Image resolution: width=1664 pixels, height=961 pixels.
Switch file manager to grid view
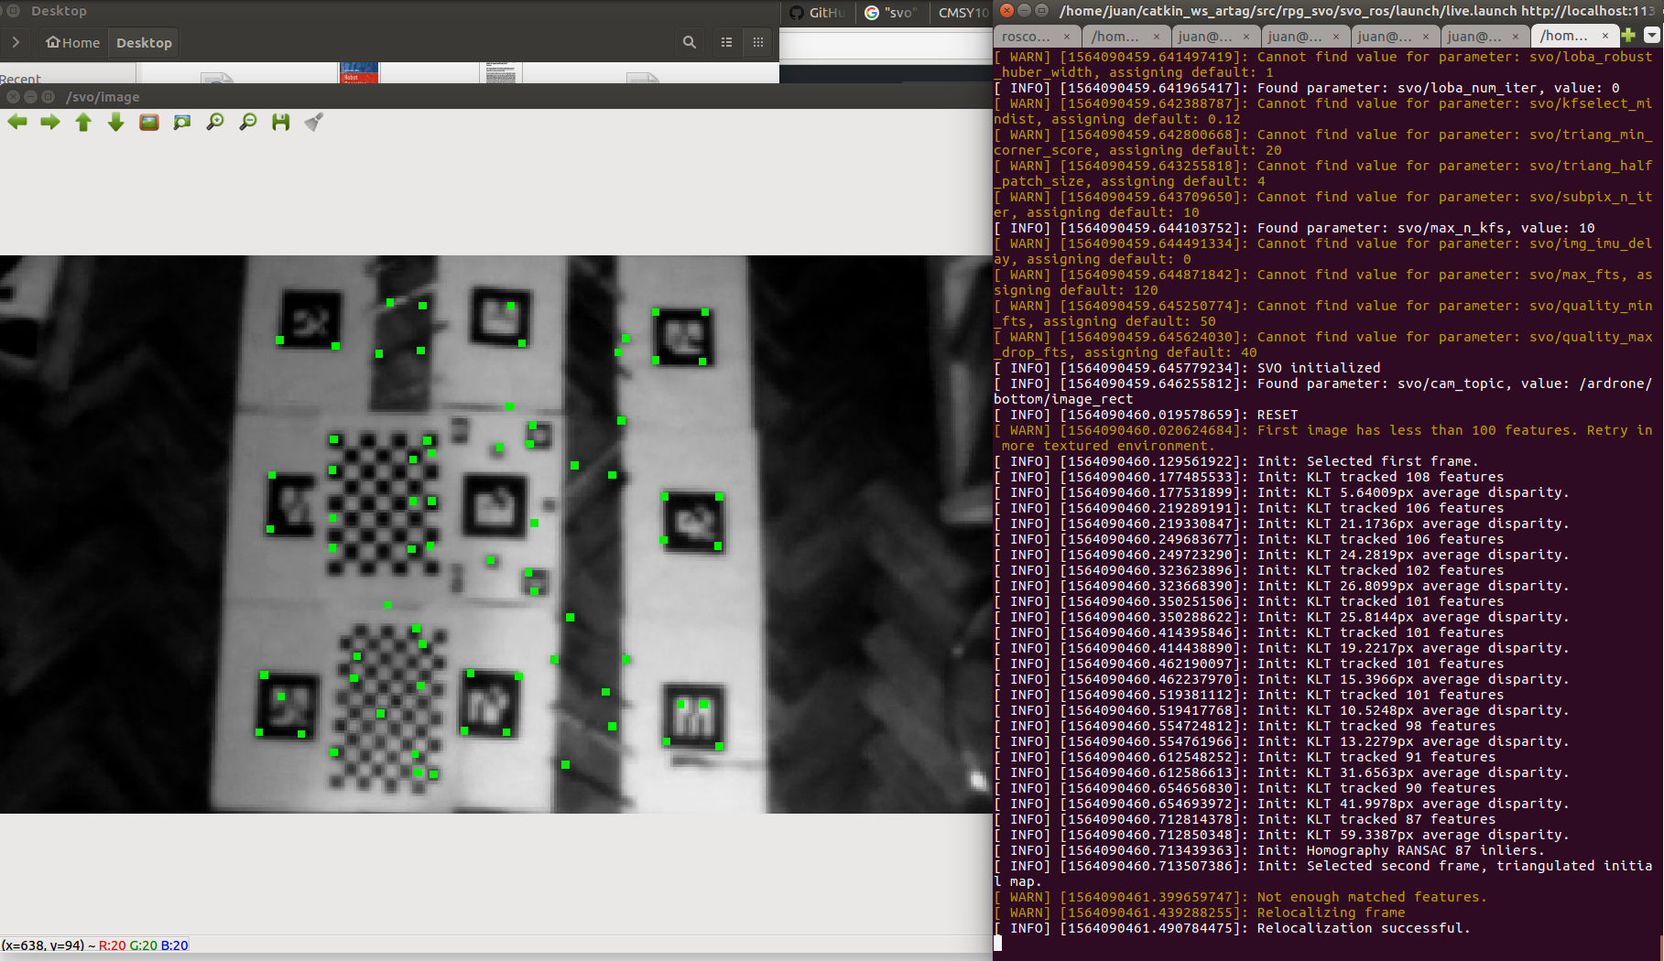(758, 42)
